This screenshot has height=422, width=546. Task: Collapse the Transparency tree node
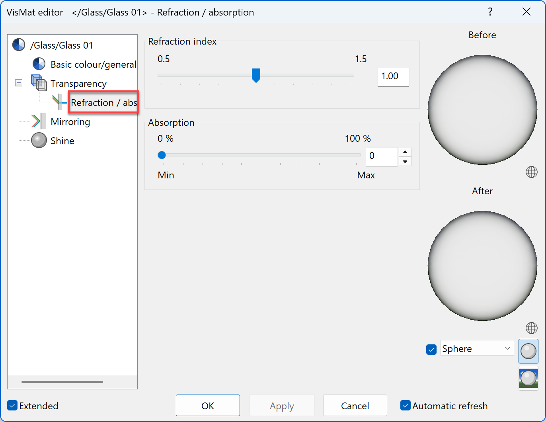pos(19,83)
